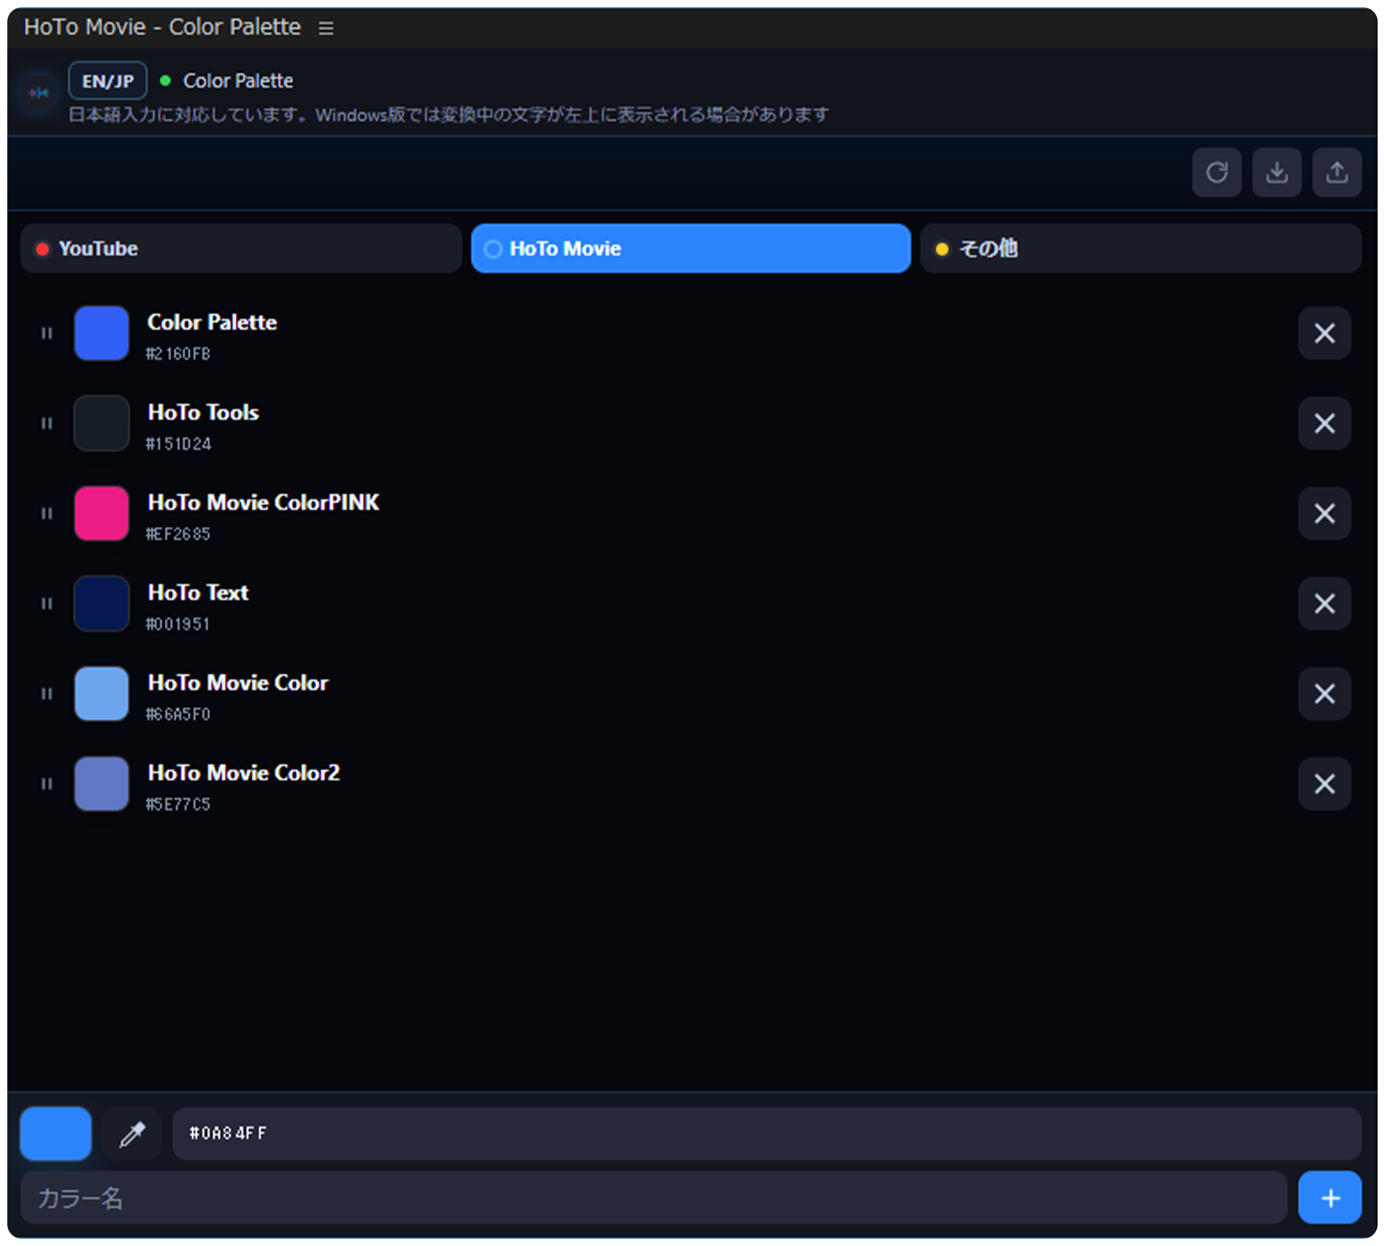Click hex code #EF2685
This screenshot has width=1385, height=1246.
[x=178, y=534]
